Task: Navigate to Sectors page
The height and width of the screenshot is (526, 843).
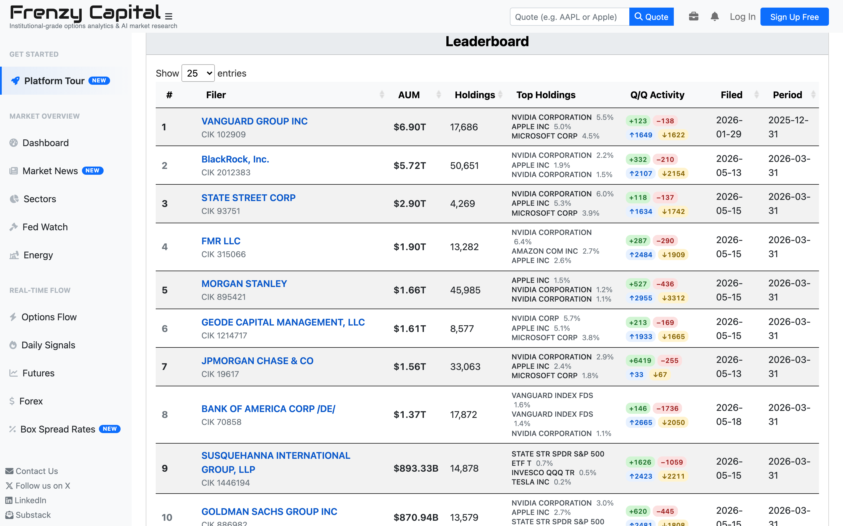Action: click(40, 199)
